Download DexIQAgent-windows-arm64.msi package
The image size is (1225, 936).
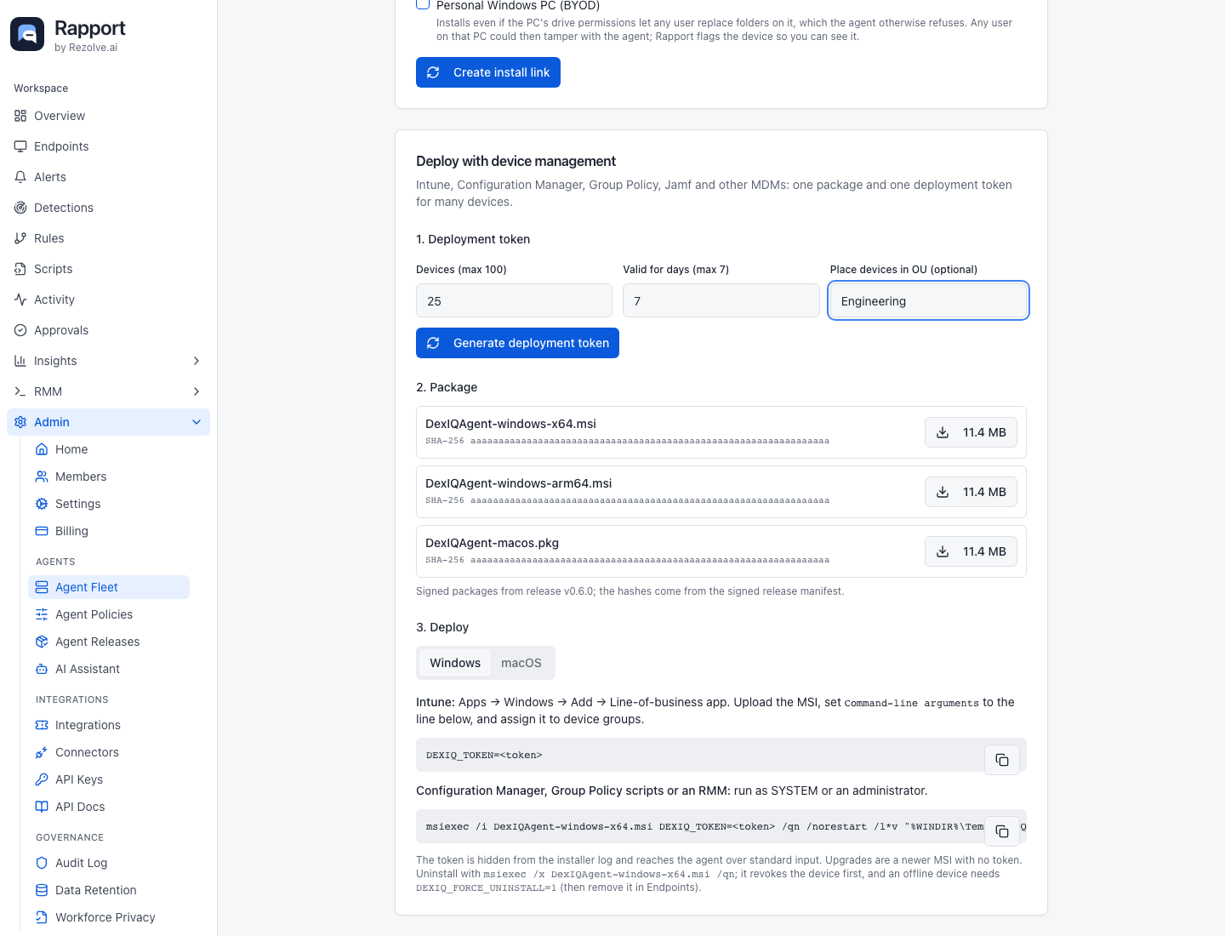point(971,492)
